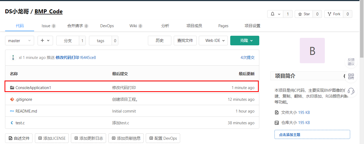
Task: Open the 修改代码打印 commit in ConsoleApplication1 row
Action: coord(124,88)
